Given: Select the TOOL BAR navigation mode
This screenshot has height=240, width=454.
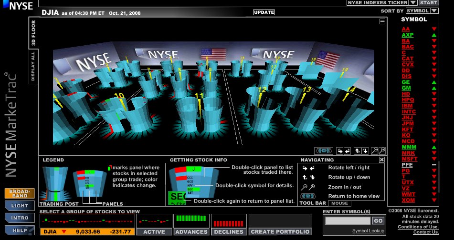Looking at the screenshot, I should (x=313, y=203).
